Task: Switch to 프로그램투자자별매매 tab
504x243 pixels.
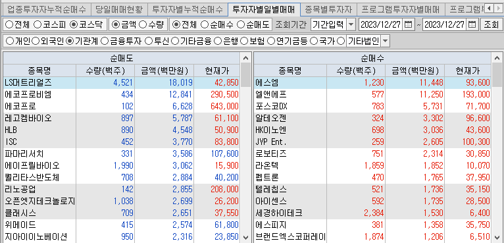Action: pos(401,9)
